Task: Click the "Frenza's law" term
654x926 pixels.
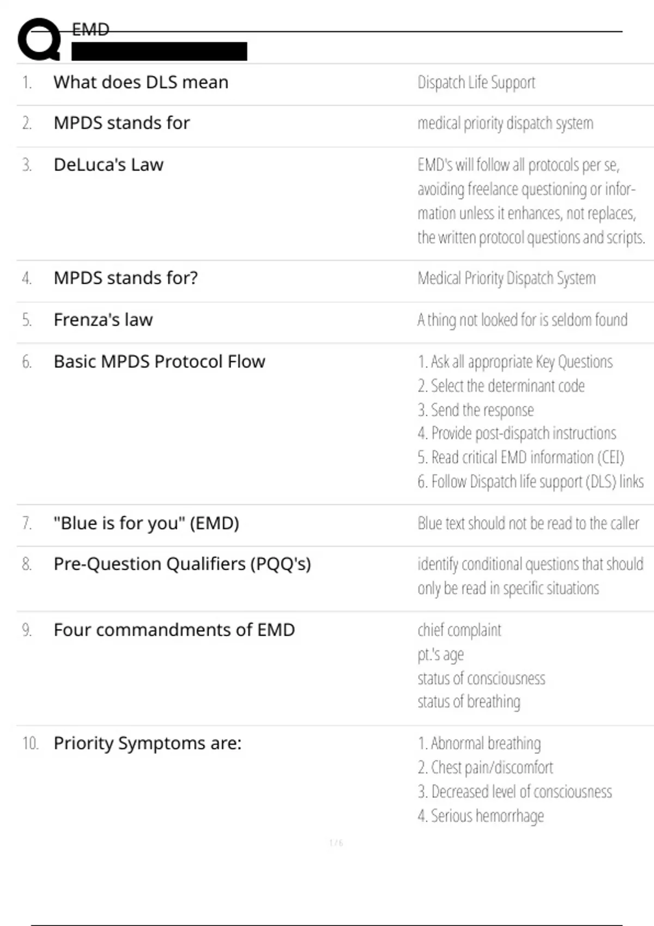Action: pyautogui.click(x=103, y=320)
